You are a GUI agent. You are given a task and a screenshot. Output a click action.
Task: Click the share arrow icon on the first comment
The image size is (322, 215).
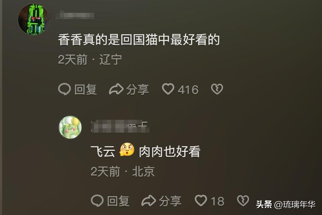[116, 89]
